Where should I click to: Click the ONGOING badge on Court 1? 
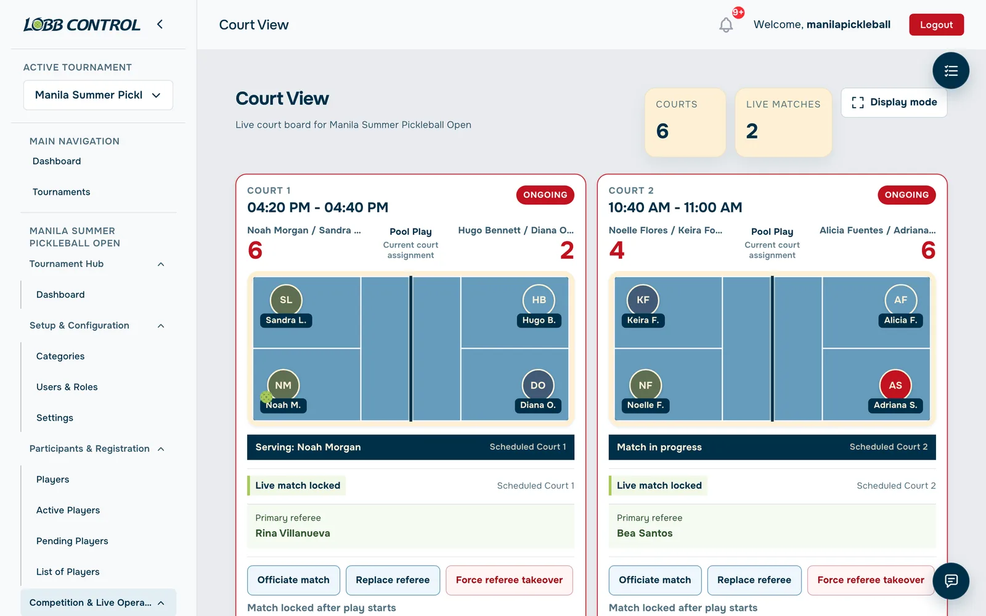tap(545, 195)
